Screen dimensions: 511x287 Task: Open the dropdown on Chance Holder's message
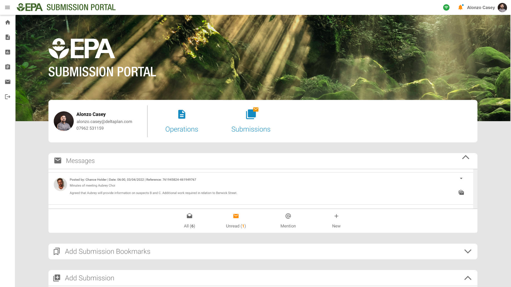pyautogui.click(x=461, y=179)
